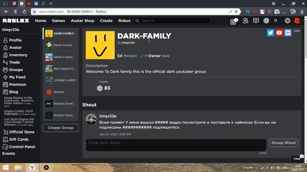
Task: Open the recorder app taskbar icon
Action: pyautogui.click(x=46, y=168)
